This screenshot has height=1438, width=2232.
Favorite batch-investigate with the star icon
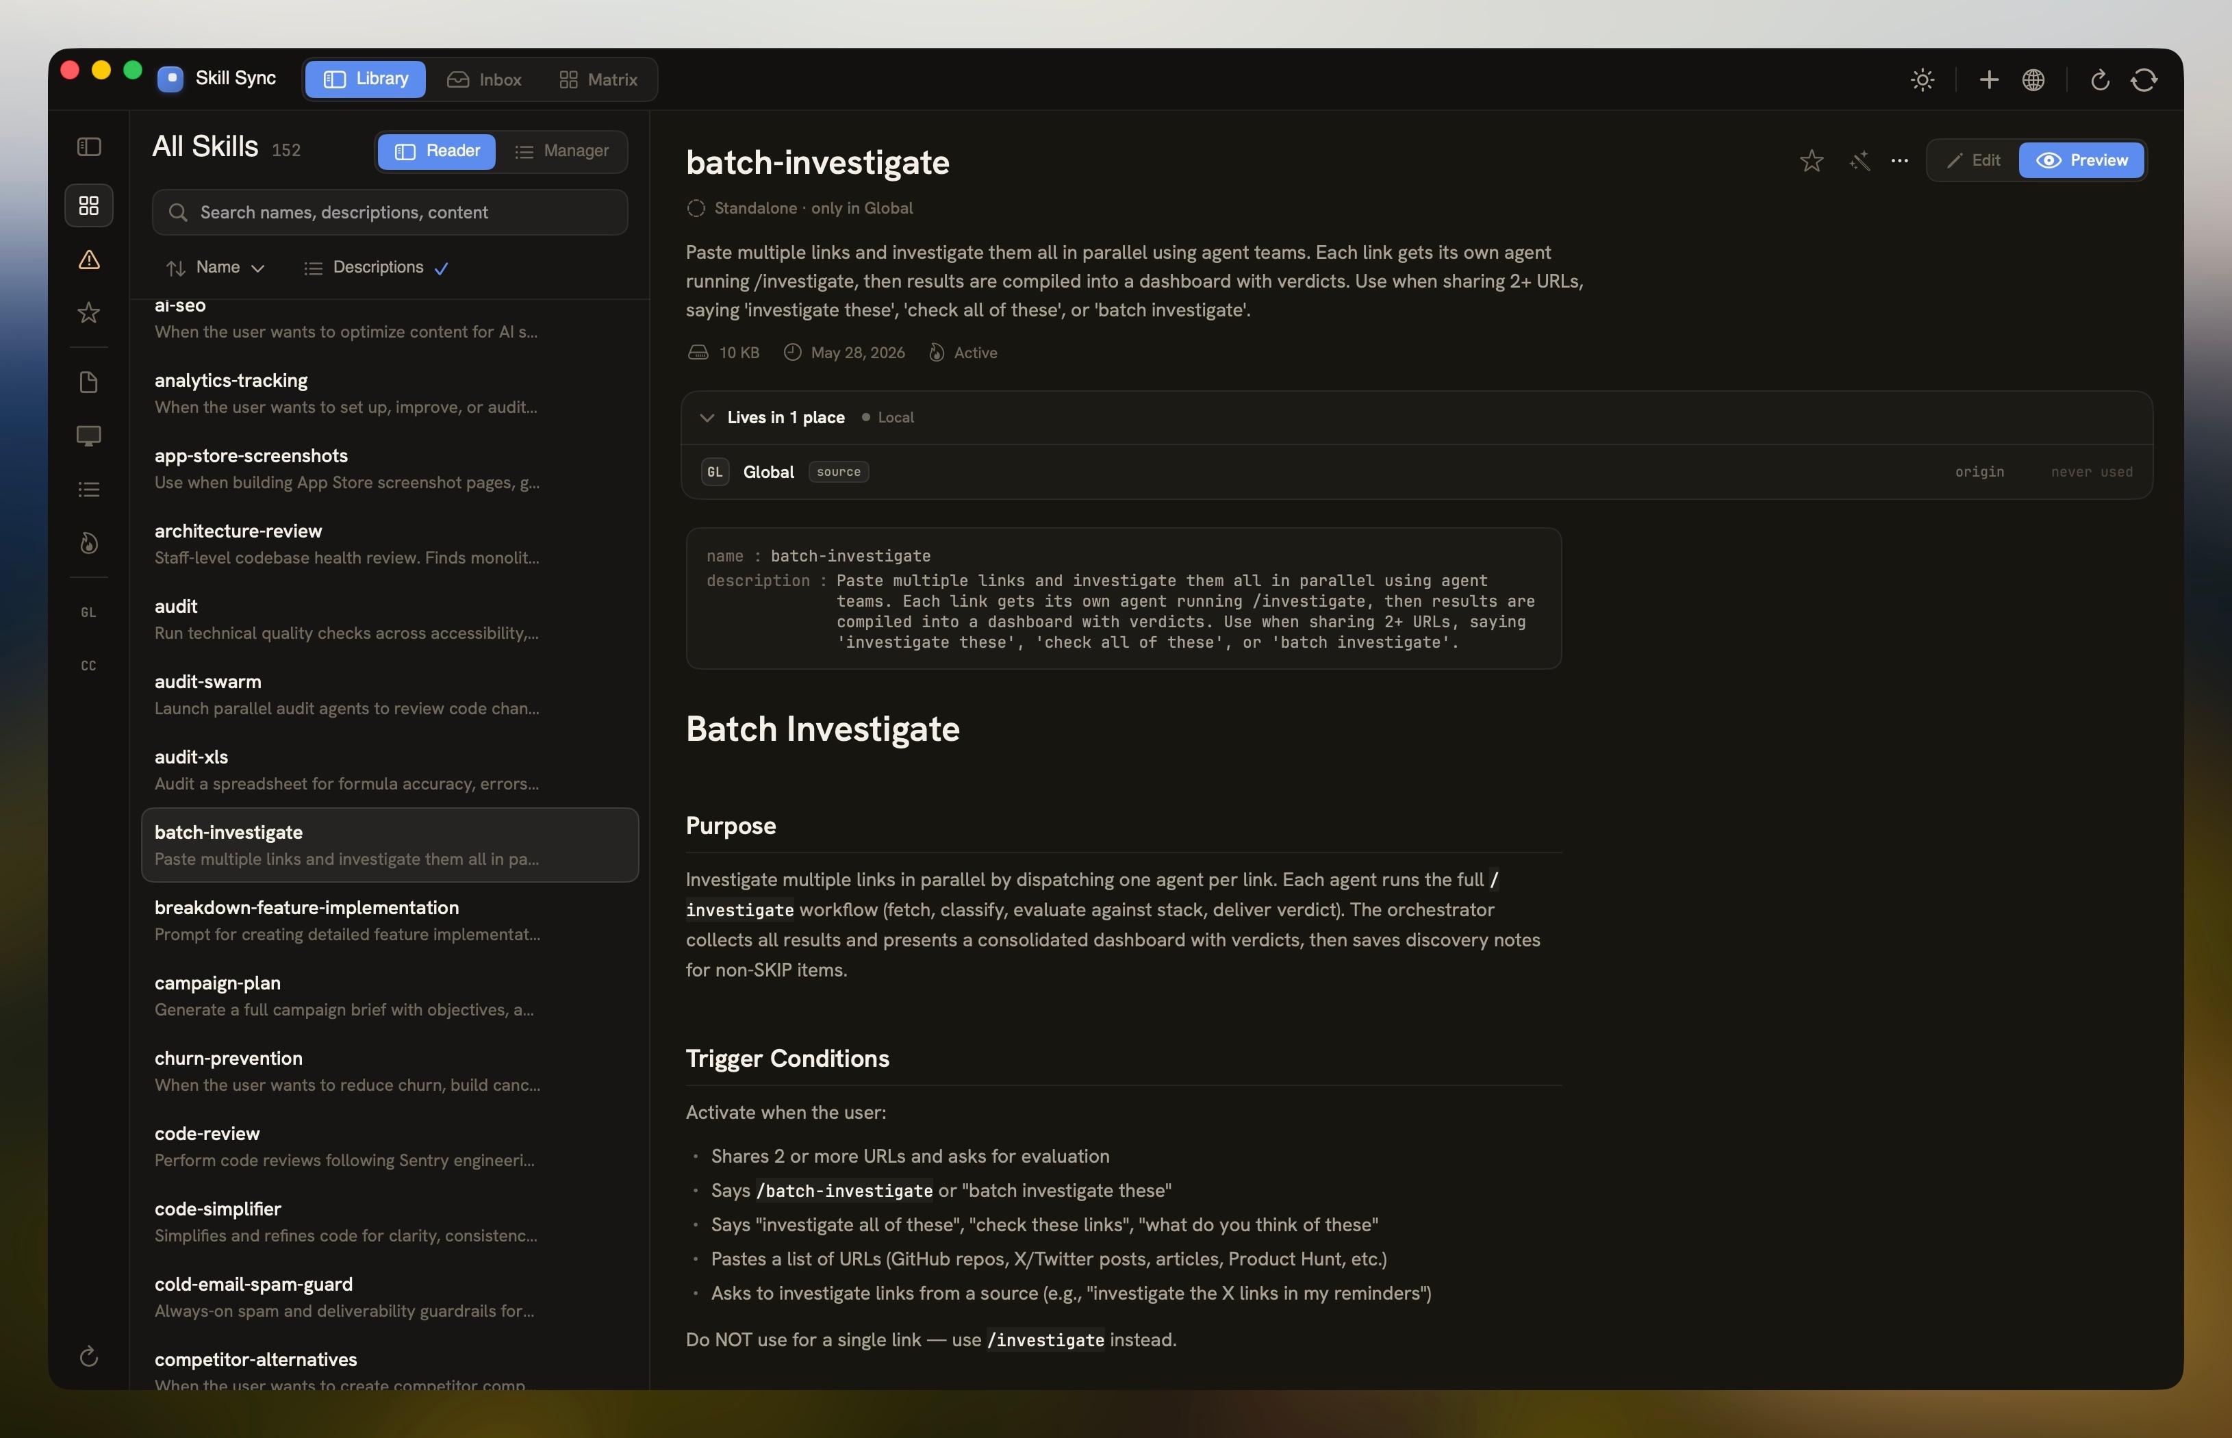point(1812,161)
